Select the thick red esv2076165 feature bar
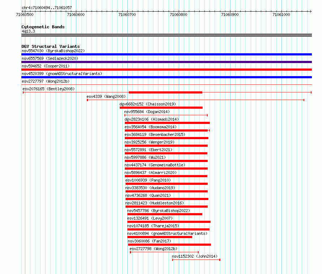Image resolution: width=322 pixels, height=274 pixels. (x=165, y=92)
